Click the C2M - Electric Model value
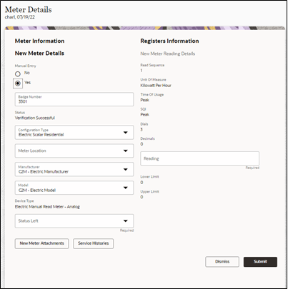The image size is (288, 289). 37,190
